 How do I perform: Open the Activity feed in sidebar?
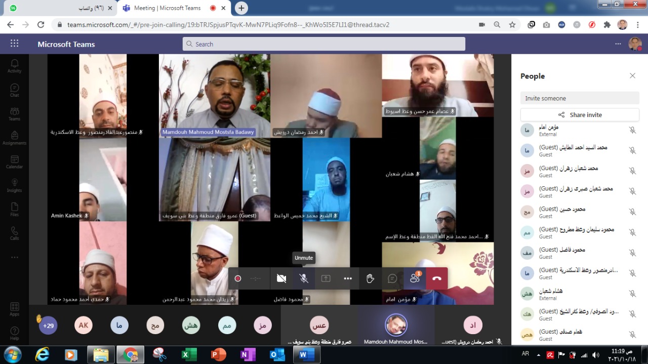point(14,66)
